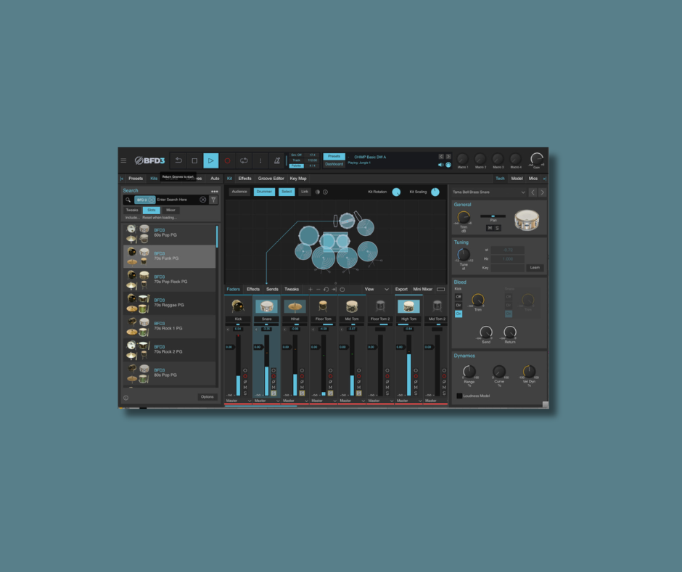Switch to the Model tab

[517, 179]
